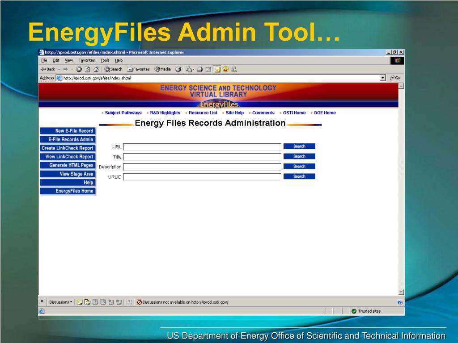Click the page icon in Address bar
Viewport: 458px width, 343px height.
pos(59,78)
